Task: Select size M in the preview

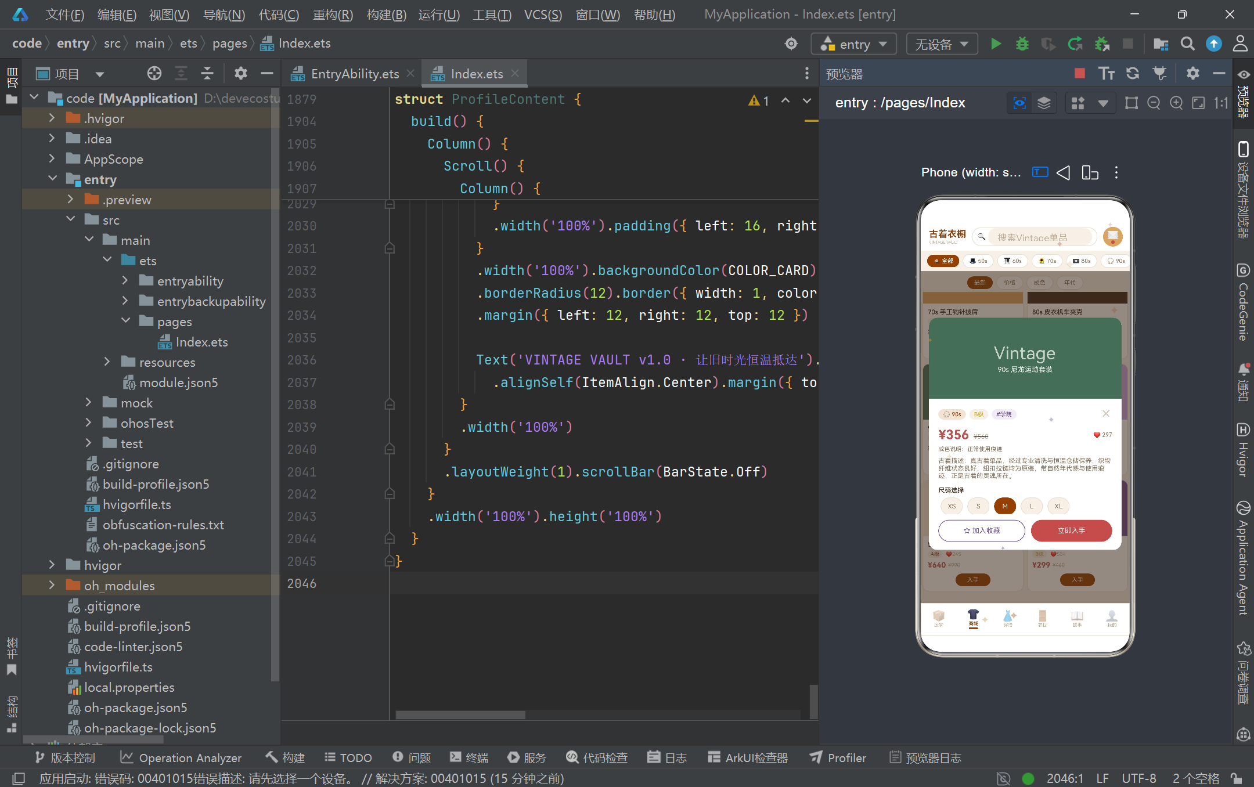Action: click(1005, 506)
